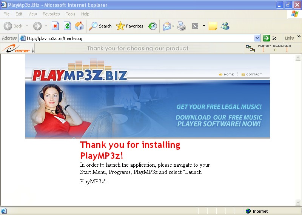Expand the address bar dropdown arrow

click(x=257, y=38)
